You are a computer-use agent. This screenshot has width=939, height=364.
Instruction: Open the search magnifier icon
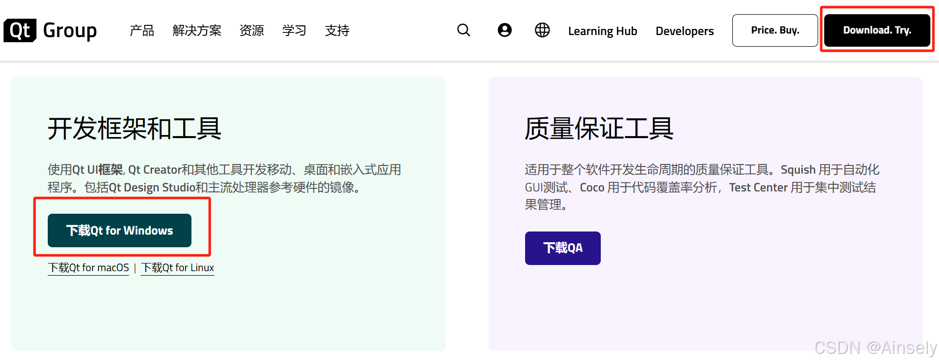464,30
